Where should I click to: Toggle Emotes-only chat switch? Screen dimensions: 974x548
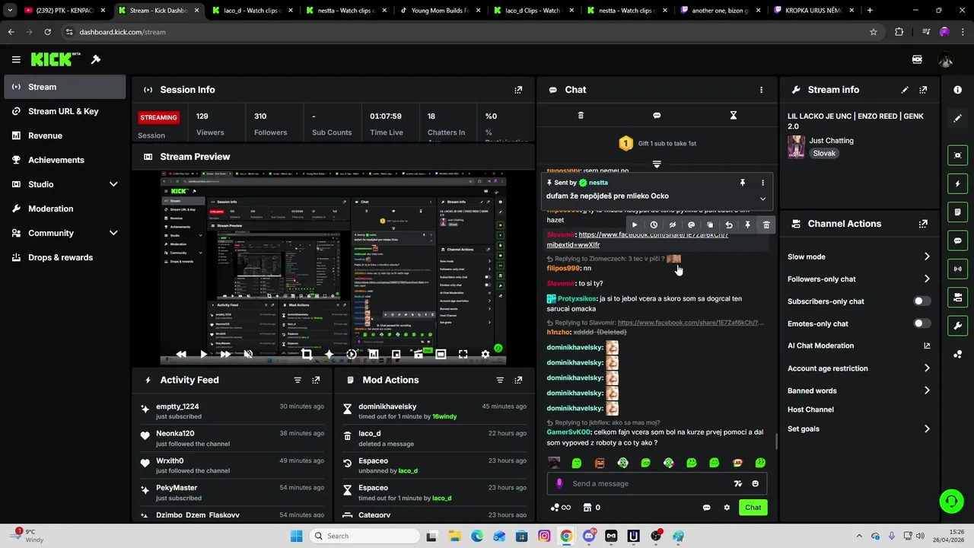click(921, 323)
